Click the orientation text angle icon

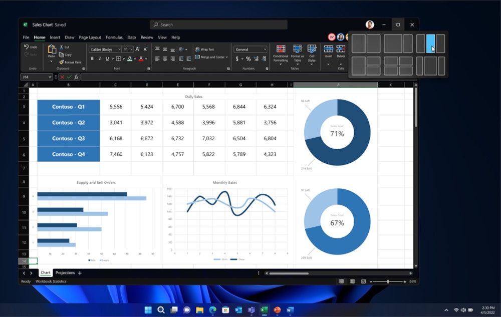(x=181, y=49)
